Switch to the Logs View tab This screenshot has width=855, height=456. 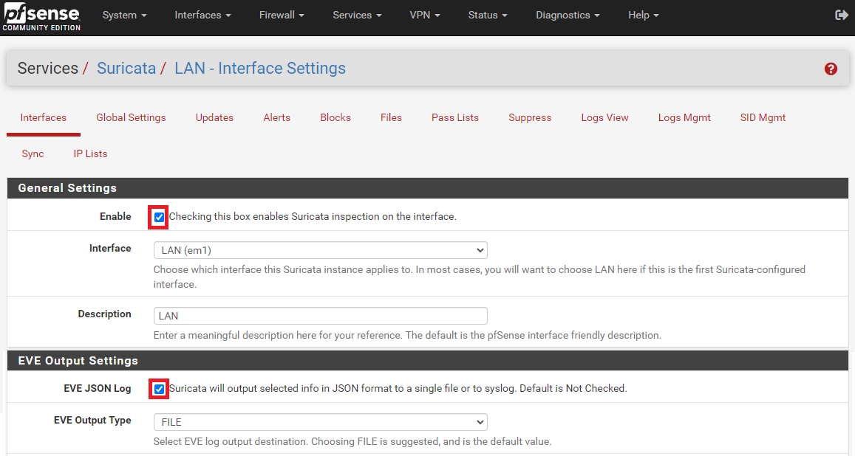coord(604,117)
